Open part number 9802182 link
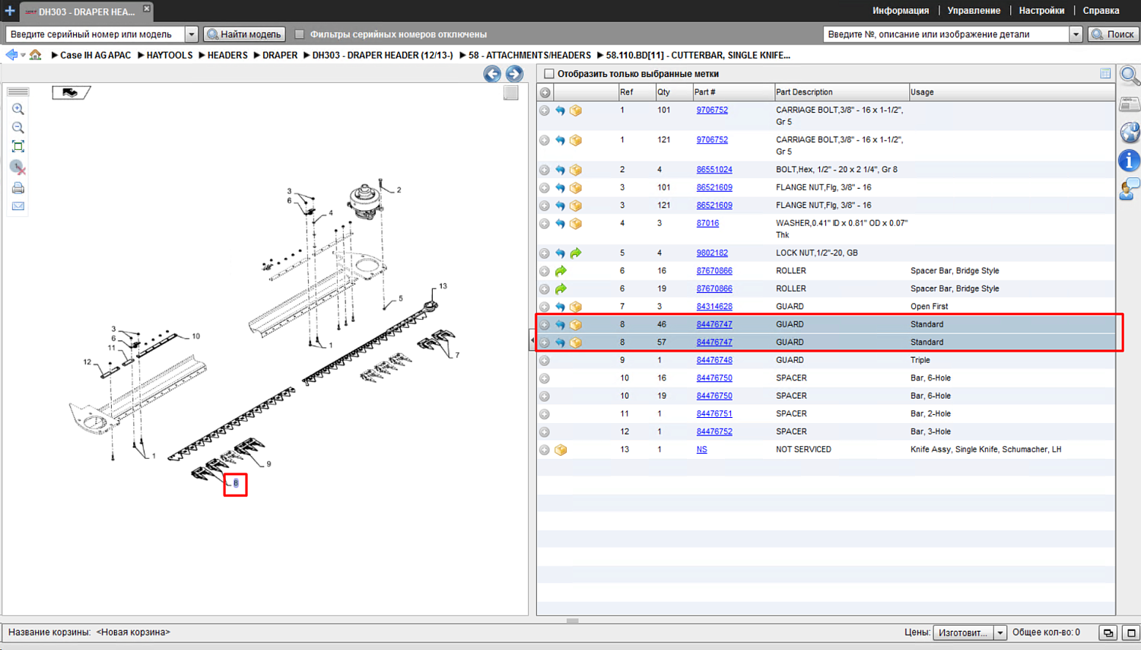1141x650 pixels. click(712, 253)
